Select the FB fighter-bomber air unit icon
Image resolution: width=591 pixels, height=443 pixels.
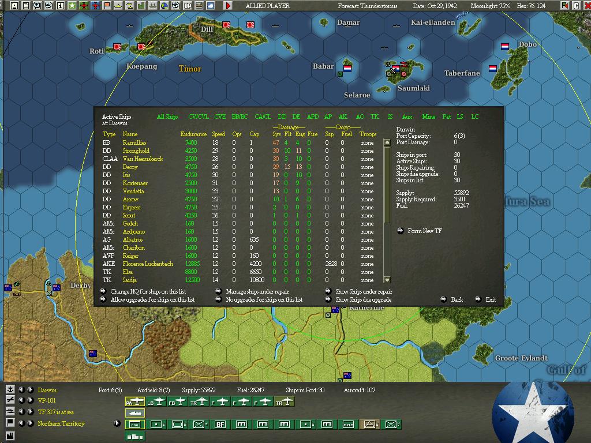pyautogui.click(x=178, y=402)
